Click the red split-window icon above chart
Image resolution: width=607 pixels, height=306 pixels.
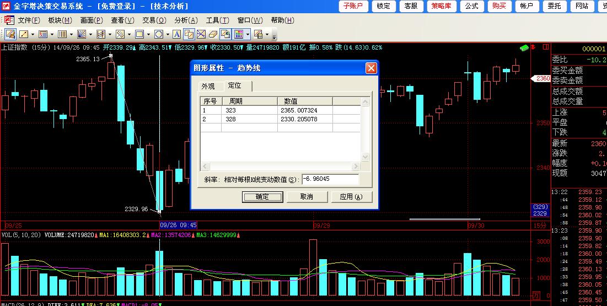coord(546,47)
